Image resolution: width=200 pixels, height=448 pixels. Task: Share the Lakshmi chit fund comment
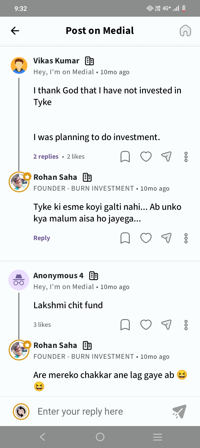[166, 325]
